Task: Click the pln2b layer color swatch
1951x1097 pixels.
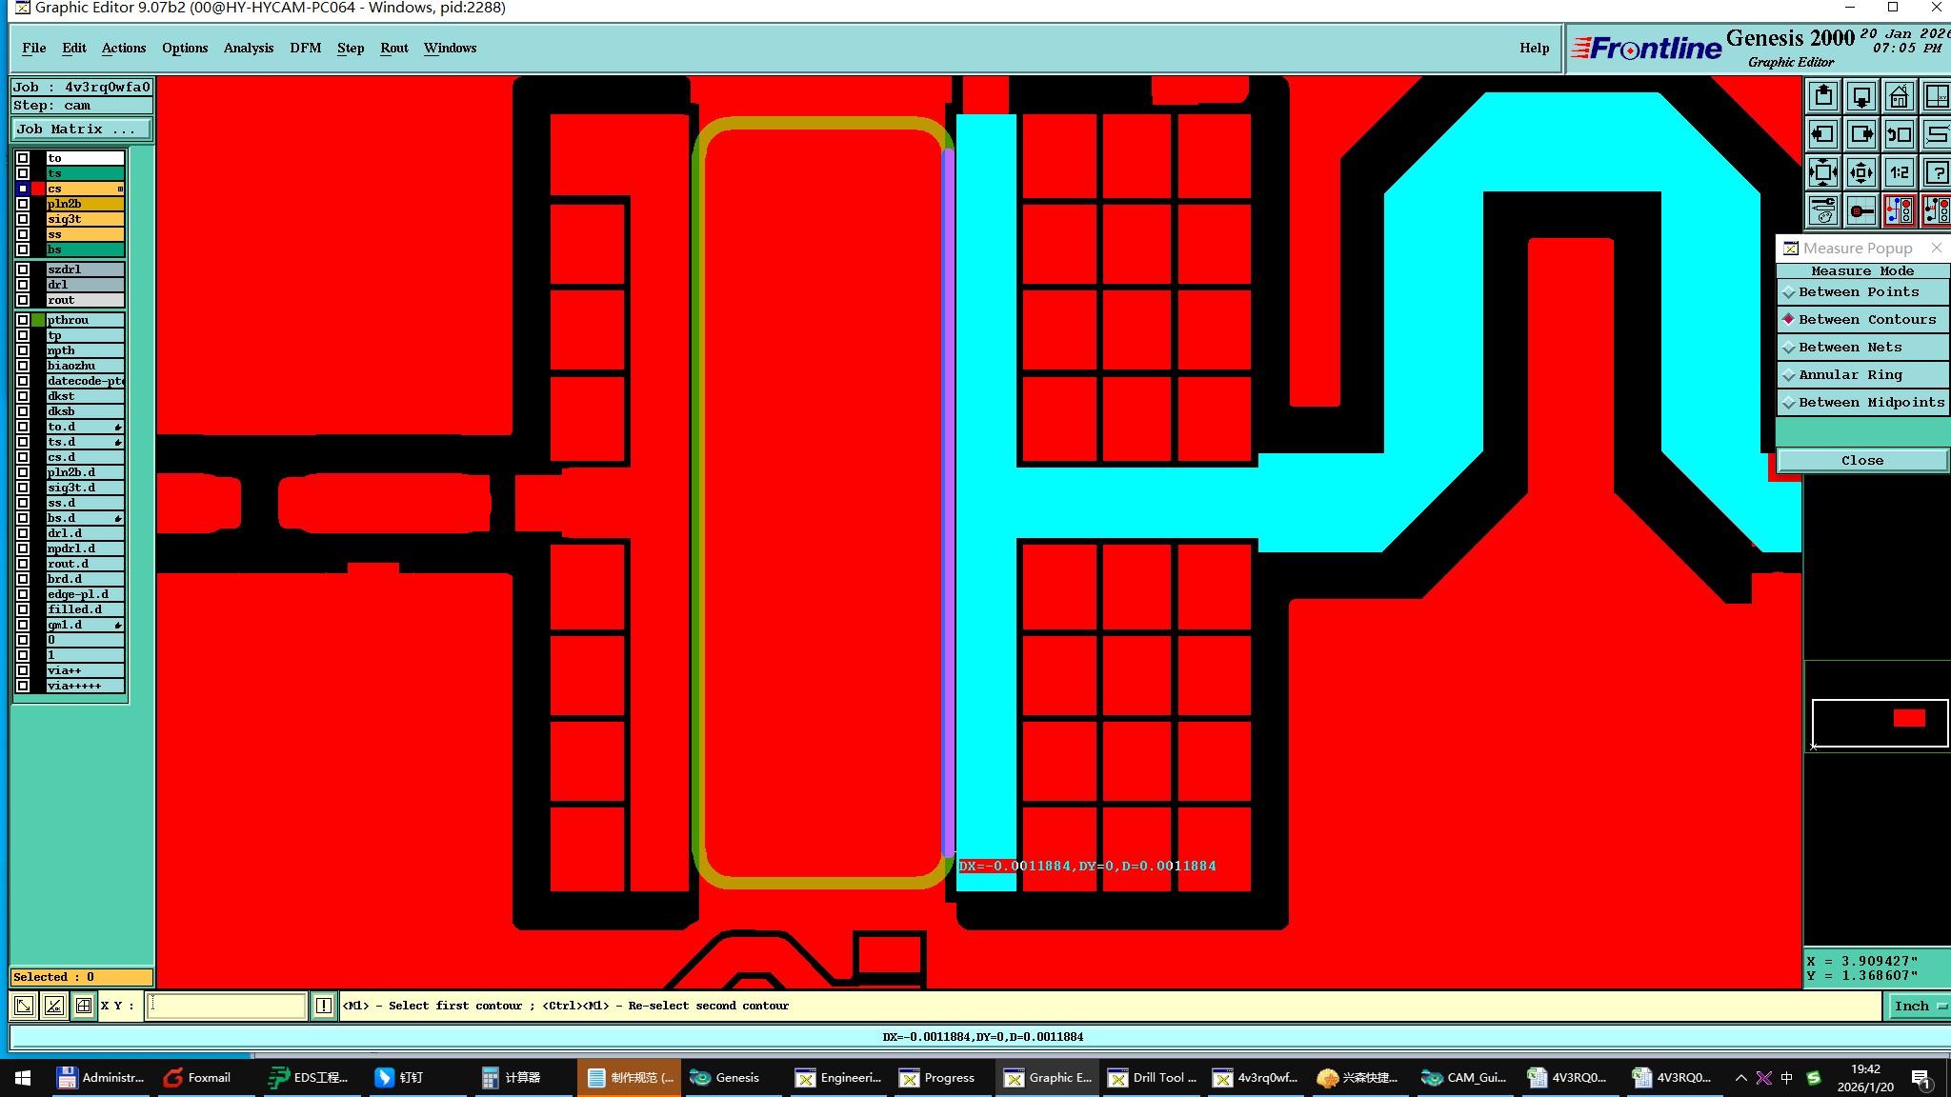Action: click(38, 204)
